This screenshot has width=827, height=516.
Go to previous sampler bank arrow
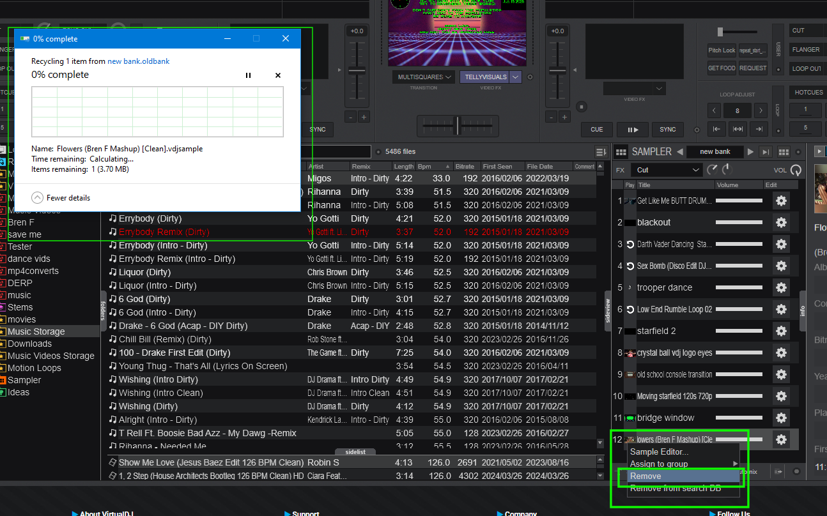point(680,152)
